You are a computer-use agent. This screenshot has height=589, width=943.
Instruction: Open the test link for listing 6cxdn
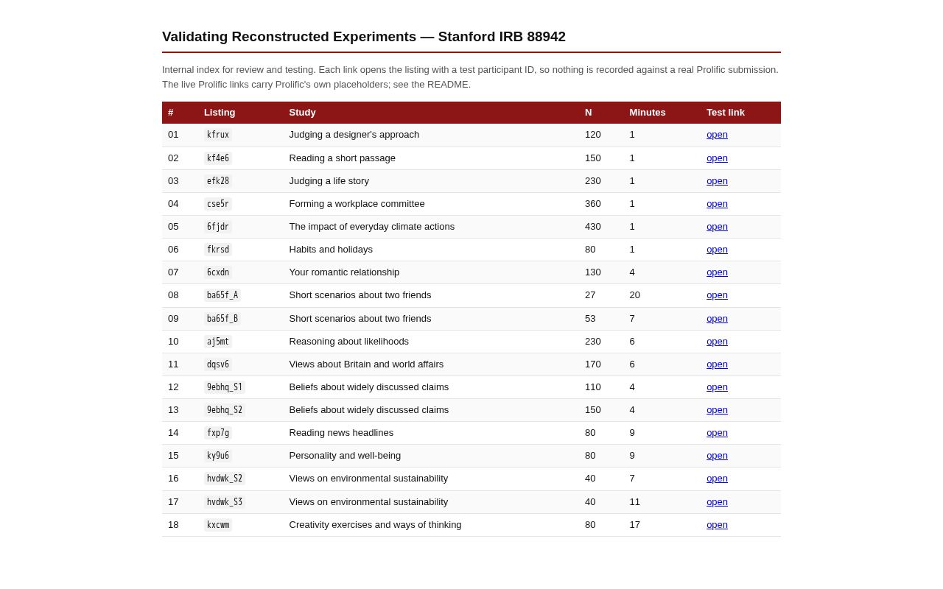(717, 272)
